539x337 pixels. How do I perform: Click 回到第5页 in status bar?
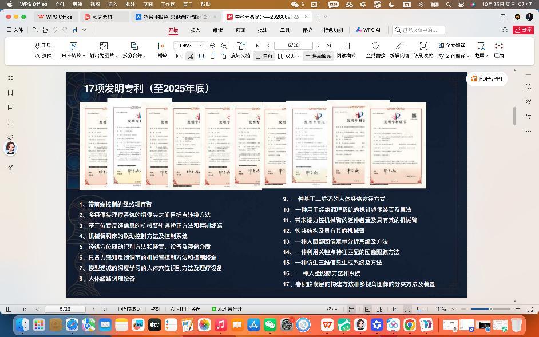coord(129,309)
